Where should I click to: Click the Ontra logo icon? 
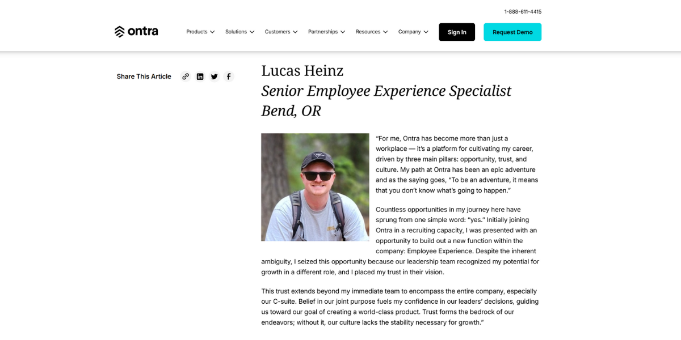119,32
